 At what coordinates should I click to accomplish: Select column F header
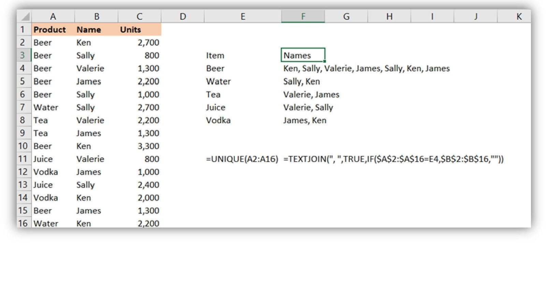coord(303,16)
